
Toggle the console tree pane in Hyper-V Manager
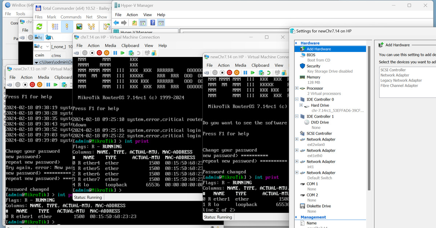click(x=143, y=22)
